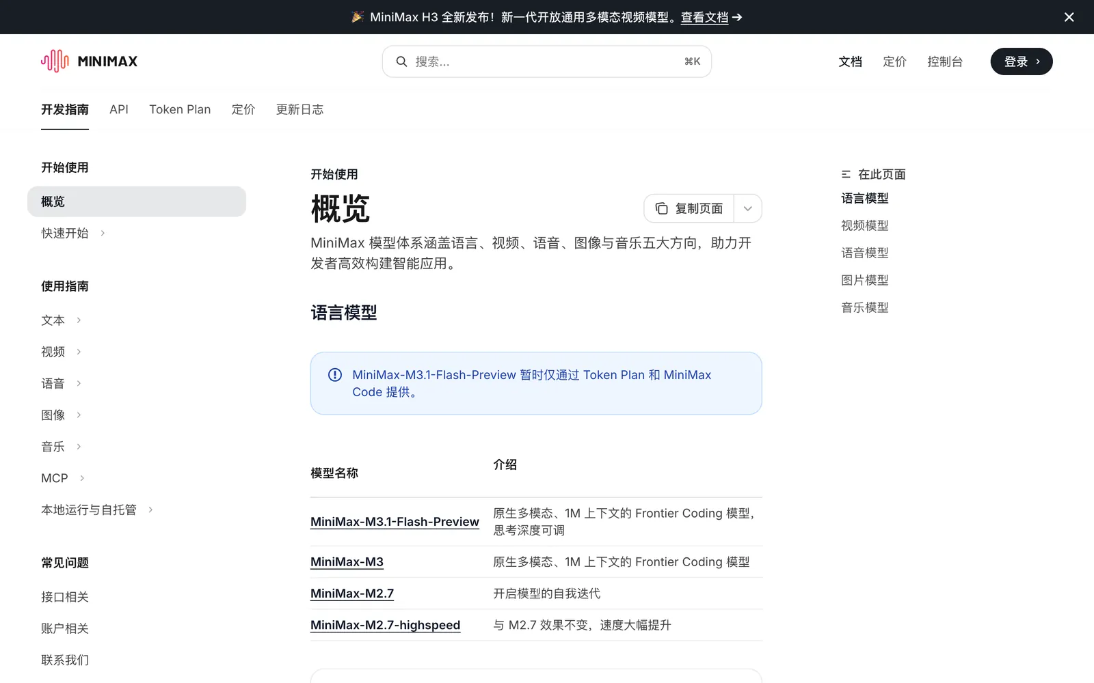This screenshot has height=683, width=1094.
Task: Click the 介绍 column header
Action: click(x=505, y=464)
